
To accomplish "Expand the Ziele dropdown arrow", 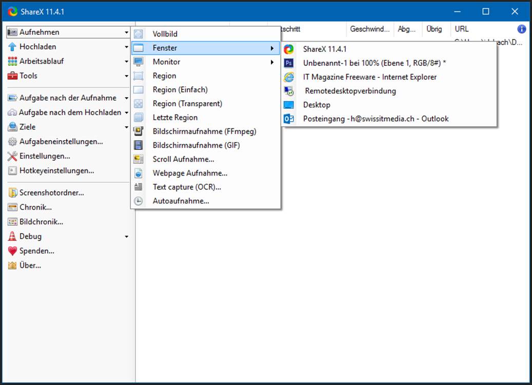I will 126,127.
